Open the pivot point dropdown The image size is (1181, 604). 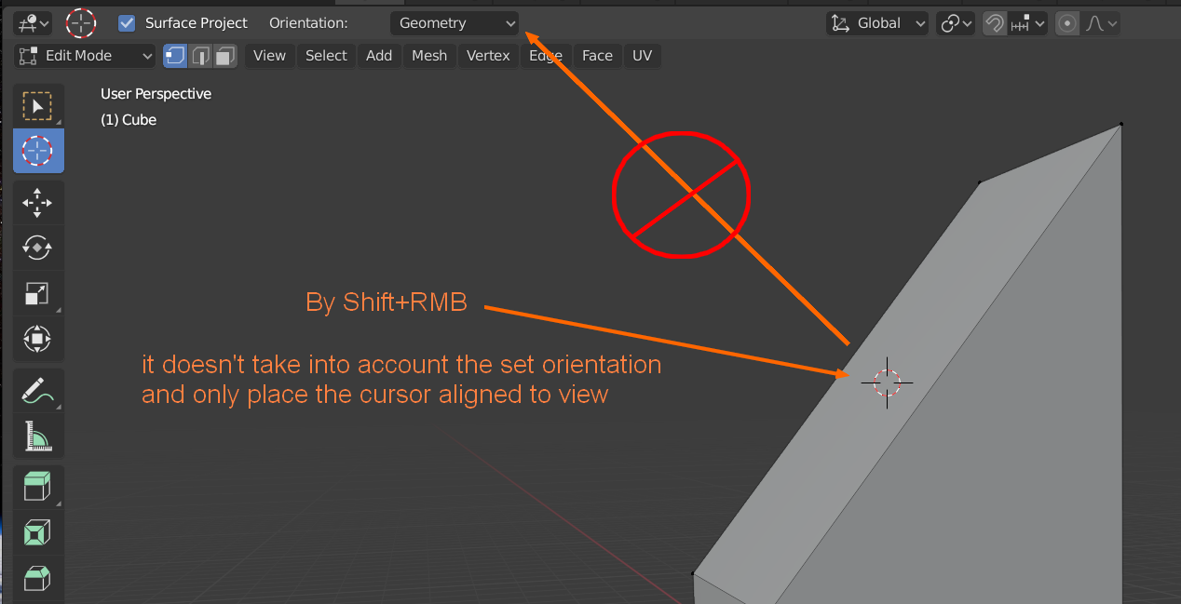[956, 23]
